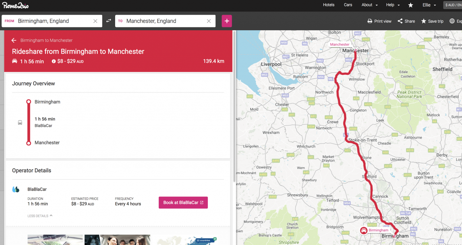Image resolution: width=462 pixels, height=245 pixels.
Task: Click the BlaBlaCar operator name
Action: (x=37, y=189)
